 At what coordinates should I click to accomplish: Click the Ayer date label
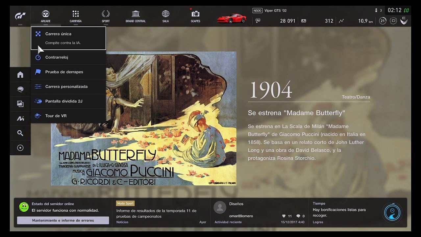click(x=203, y=222)
